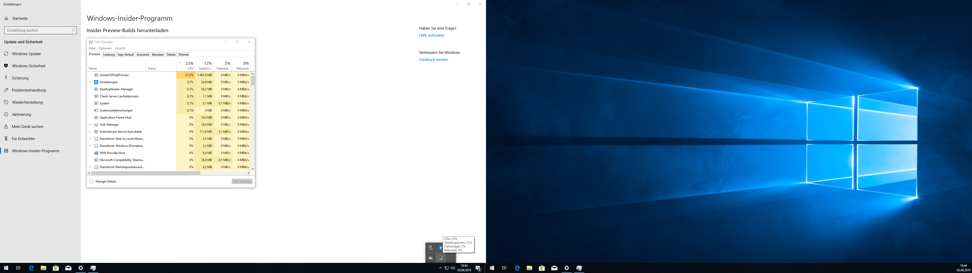The image size is (972, 273).
Task: Open the Ansicht menu in Task-Manager
Action: (x=120, y=48)
